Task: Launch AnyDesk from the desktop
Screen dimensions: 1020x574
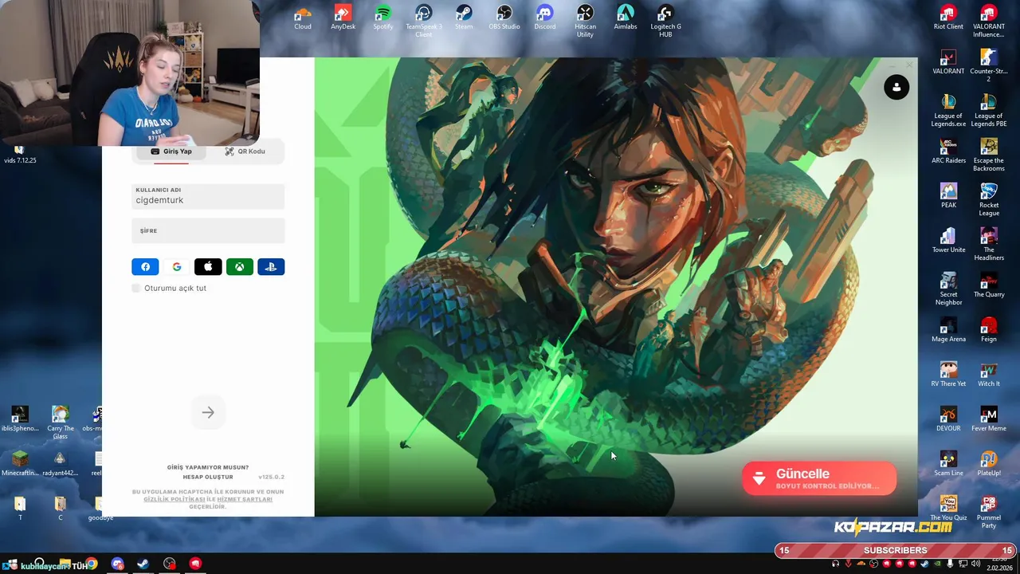Action: tap(343, 18)
